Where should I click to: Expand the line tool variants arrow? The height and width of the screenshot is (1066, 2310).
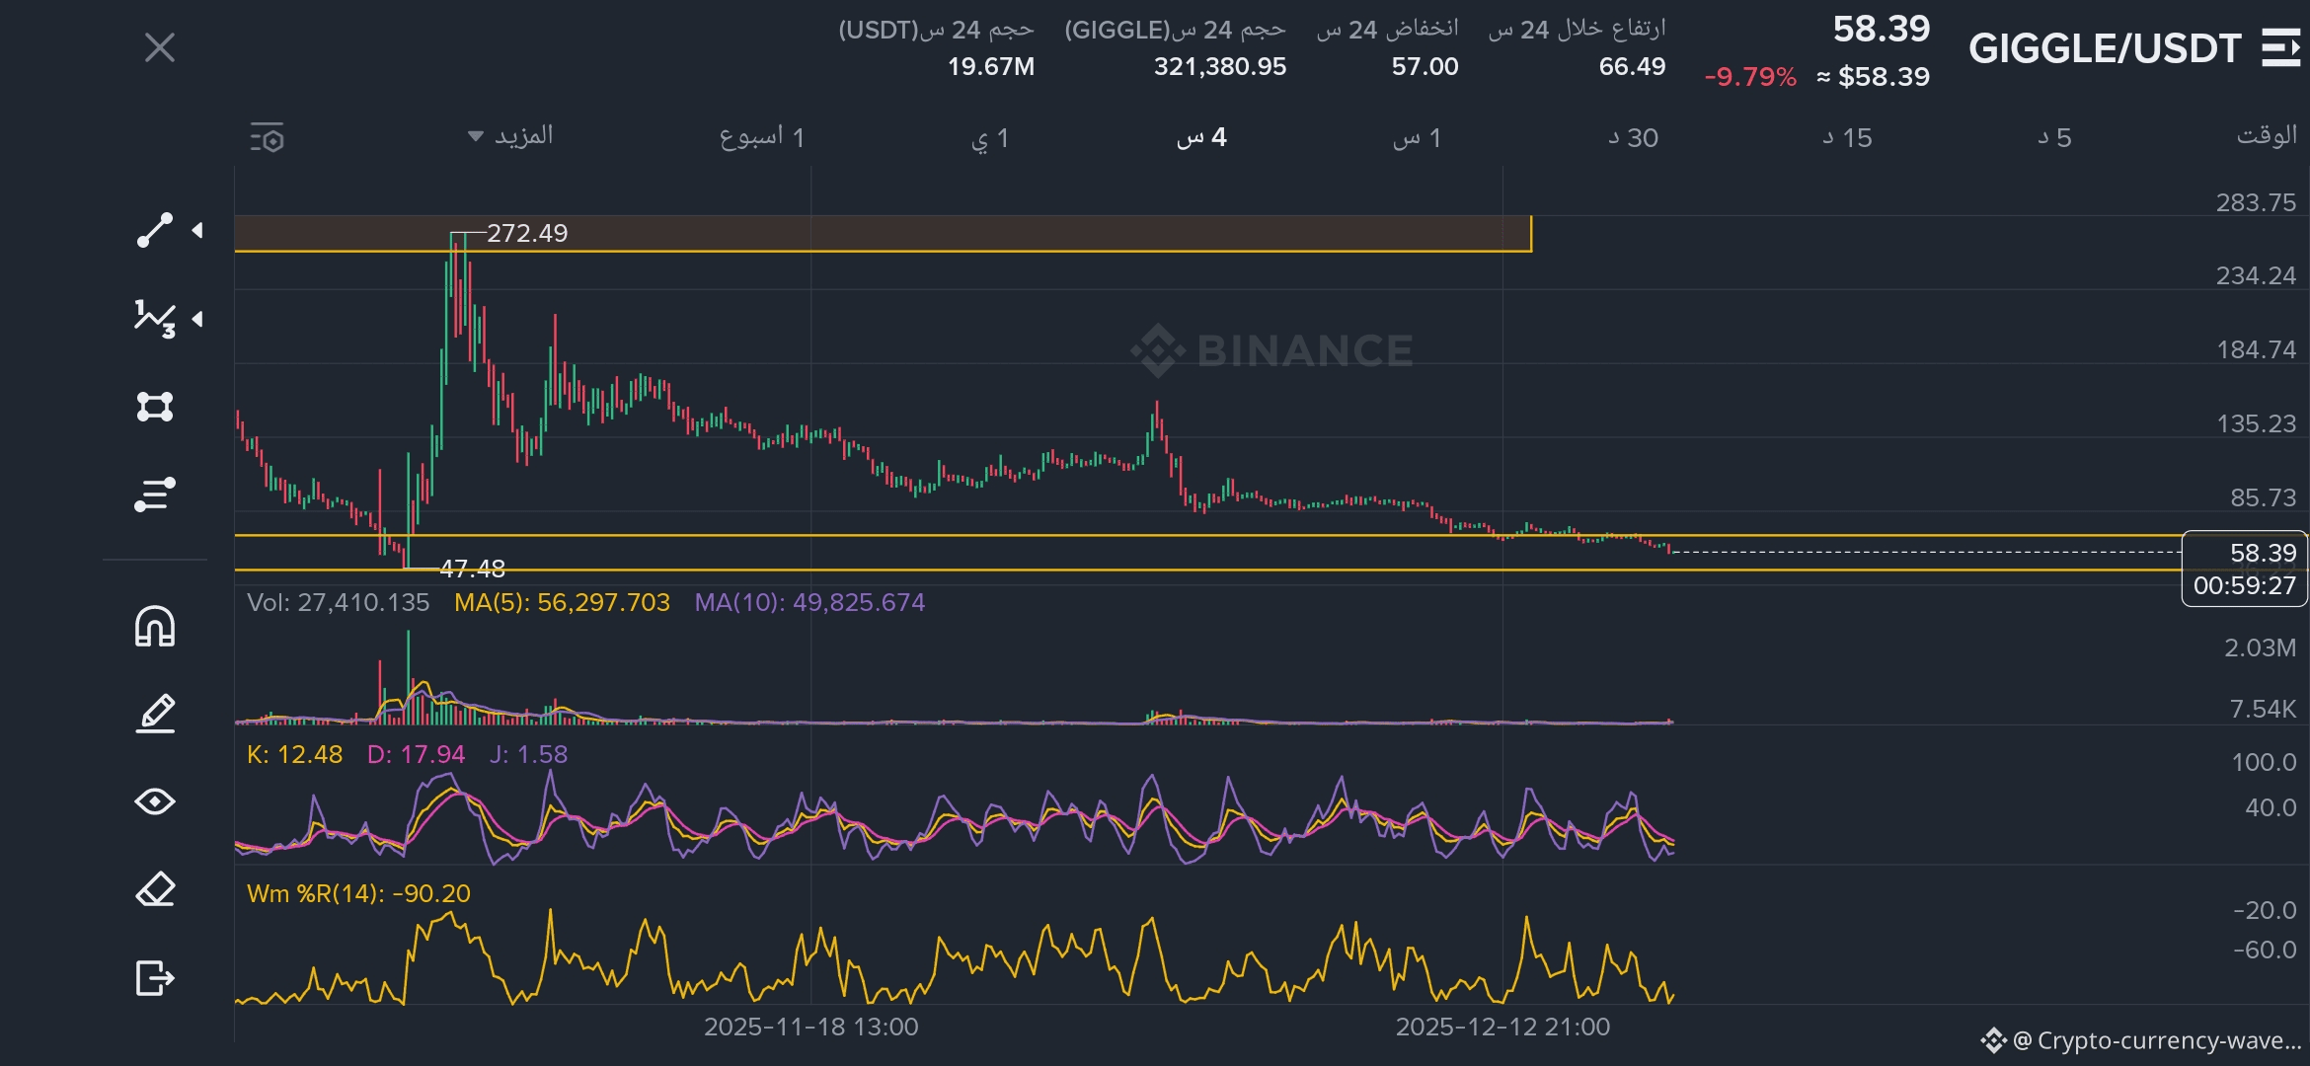pos(198,230)
